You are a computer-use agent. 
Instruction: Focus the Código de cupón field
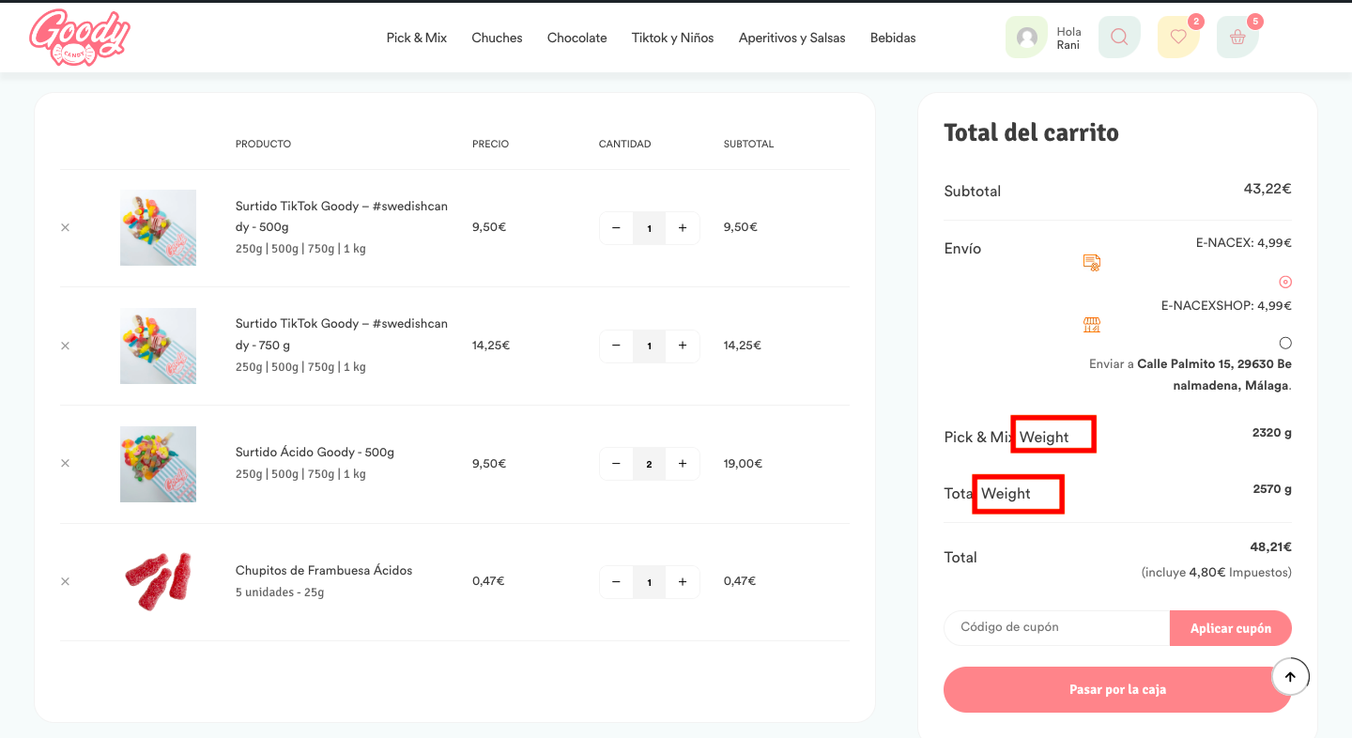pyautogui.click(x=1056, y=628)
